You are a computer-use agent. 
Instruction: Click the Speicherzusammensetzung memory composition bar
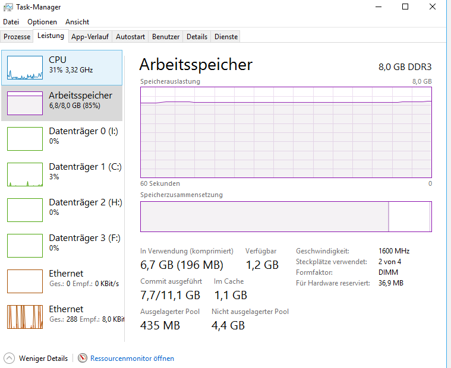286,216
